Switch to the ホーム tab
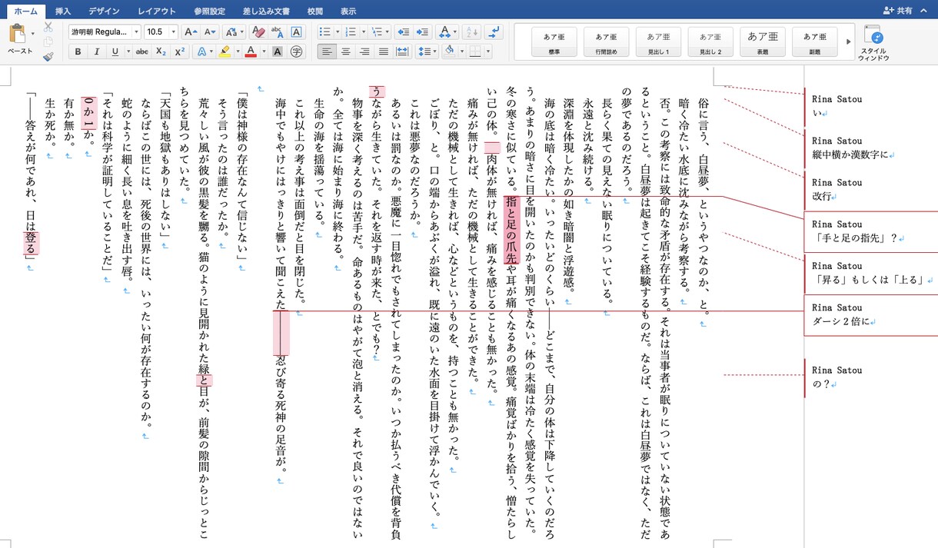The width and height of the screenshot is (938, 548). [x=25, y=11]
